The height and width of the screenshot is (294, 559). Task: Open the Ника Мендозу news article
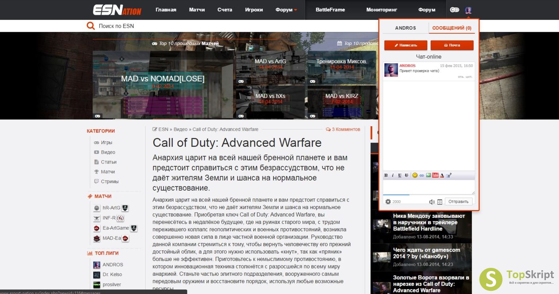point(429,222)
